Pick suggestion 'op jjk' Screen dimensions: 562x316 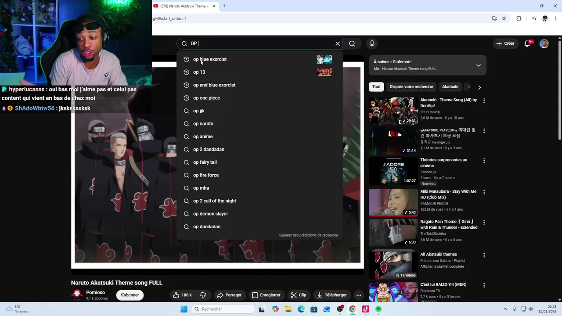[259, 111]
